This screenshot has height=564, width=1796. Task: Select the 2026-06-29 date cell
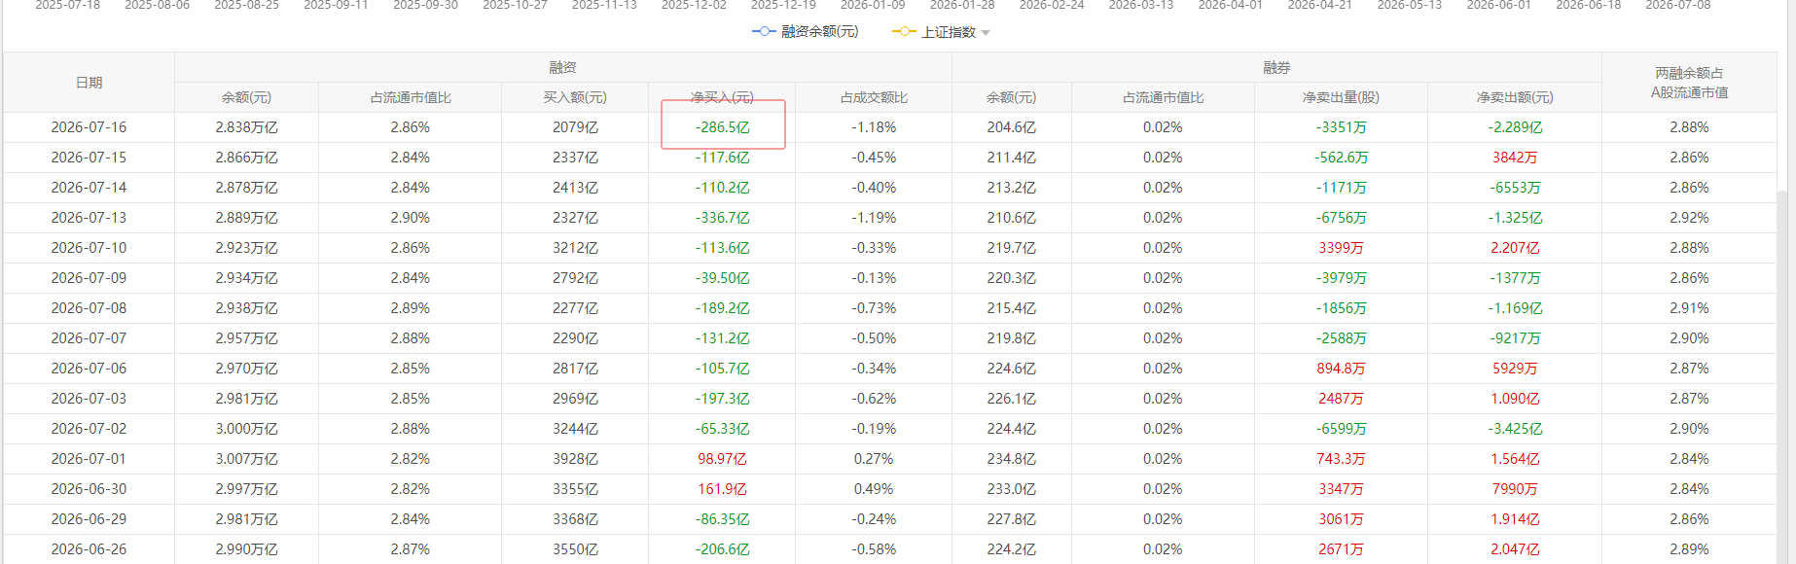click(x=89, y=519)
